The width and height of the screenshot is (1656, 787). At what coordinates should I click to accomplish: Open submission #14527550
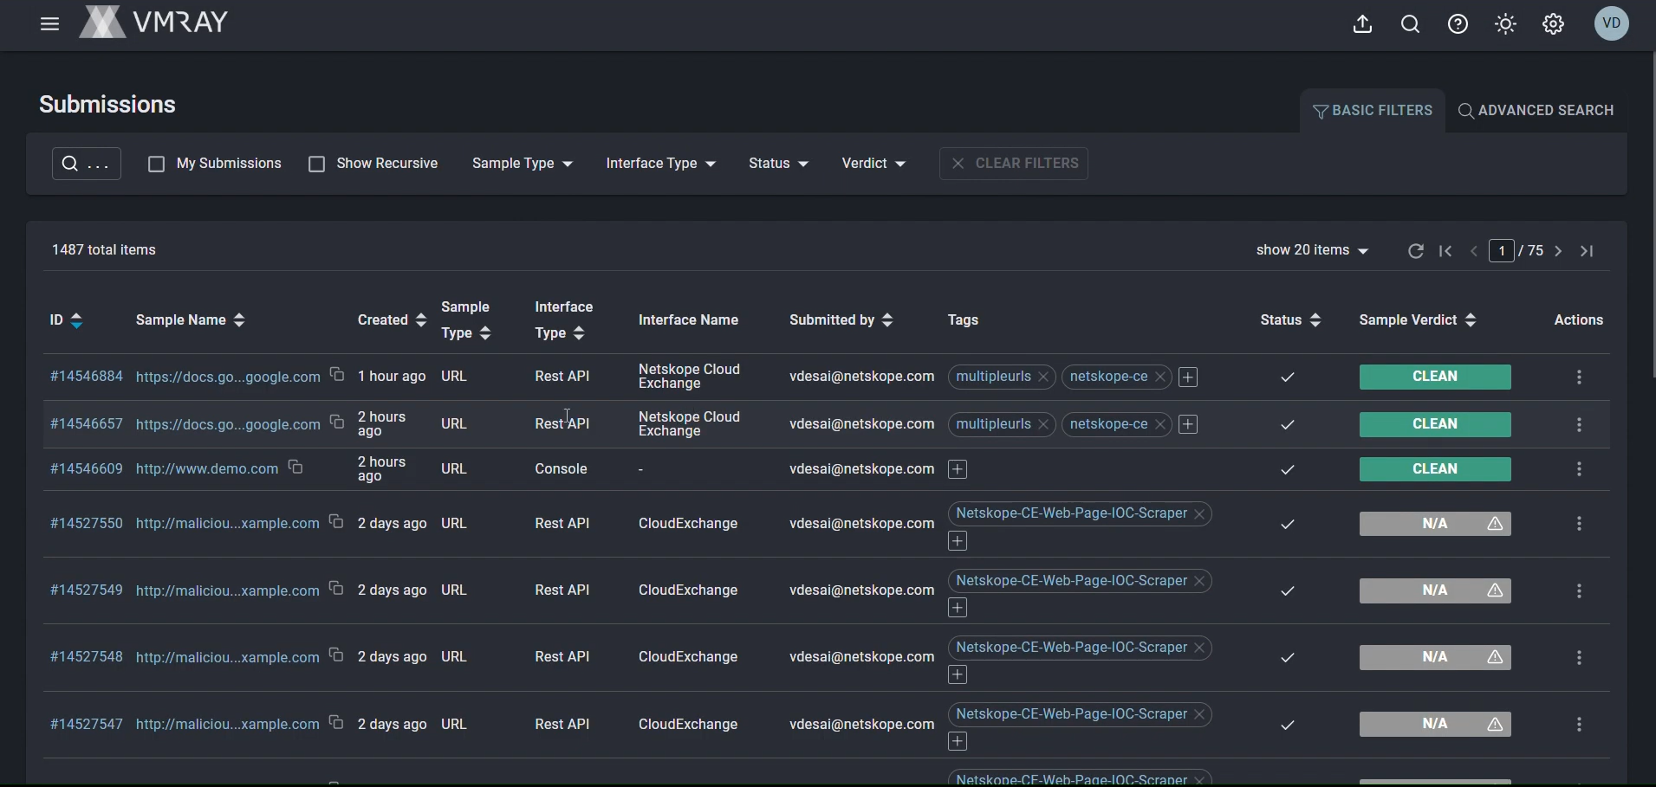[x=87, y=524]
